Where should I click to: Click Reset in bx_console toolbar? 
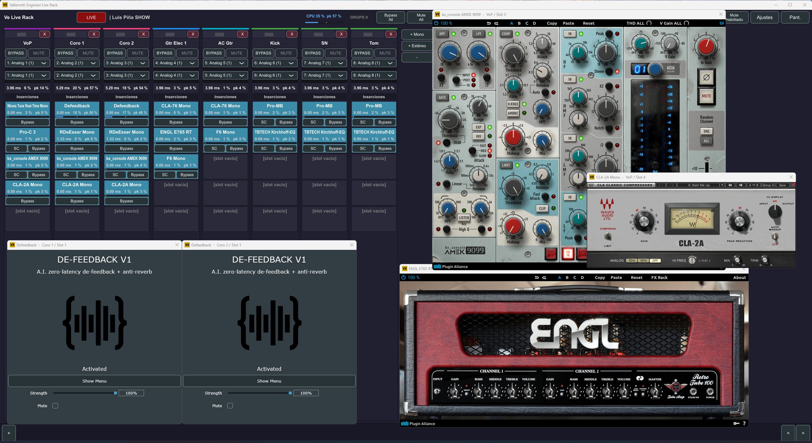point(589,23)
